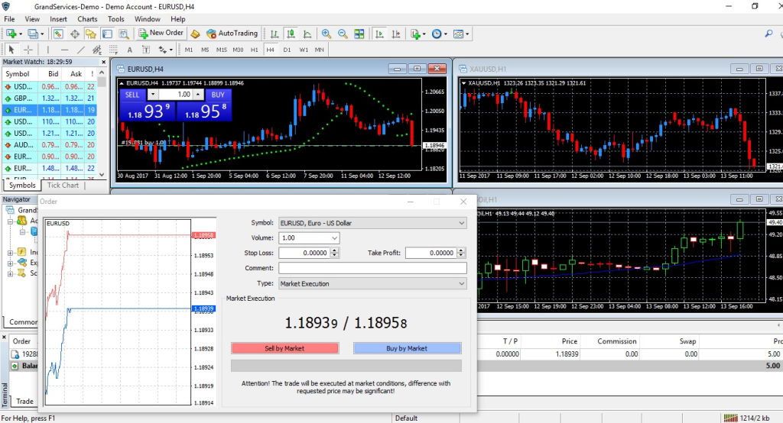Viewport: 783px width, 423px height.
Task: Click the Comment input field
Action: point(372,268)
